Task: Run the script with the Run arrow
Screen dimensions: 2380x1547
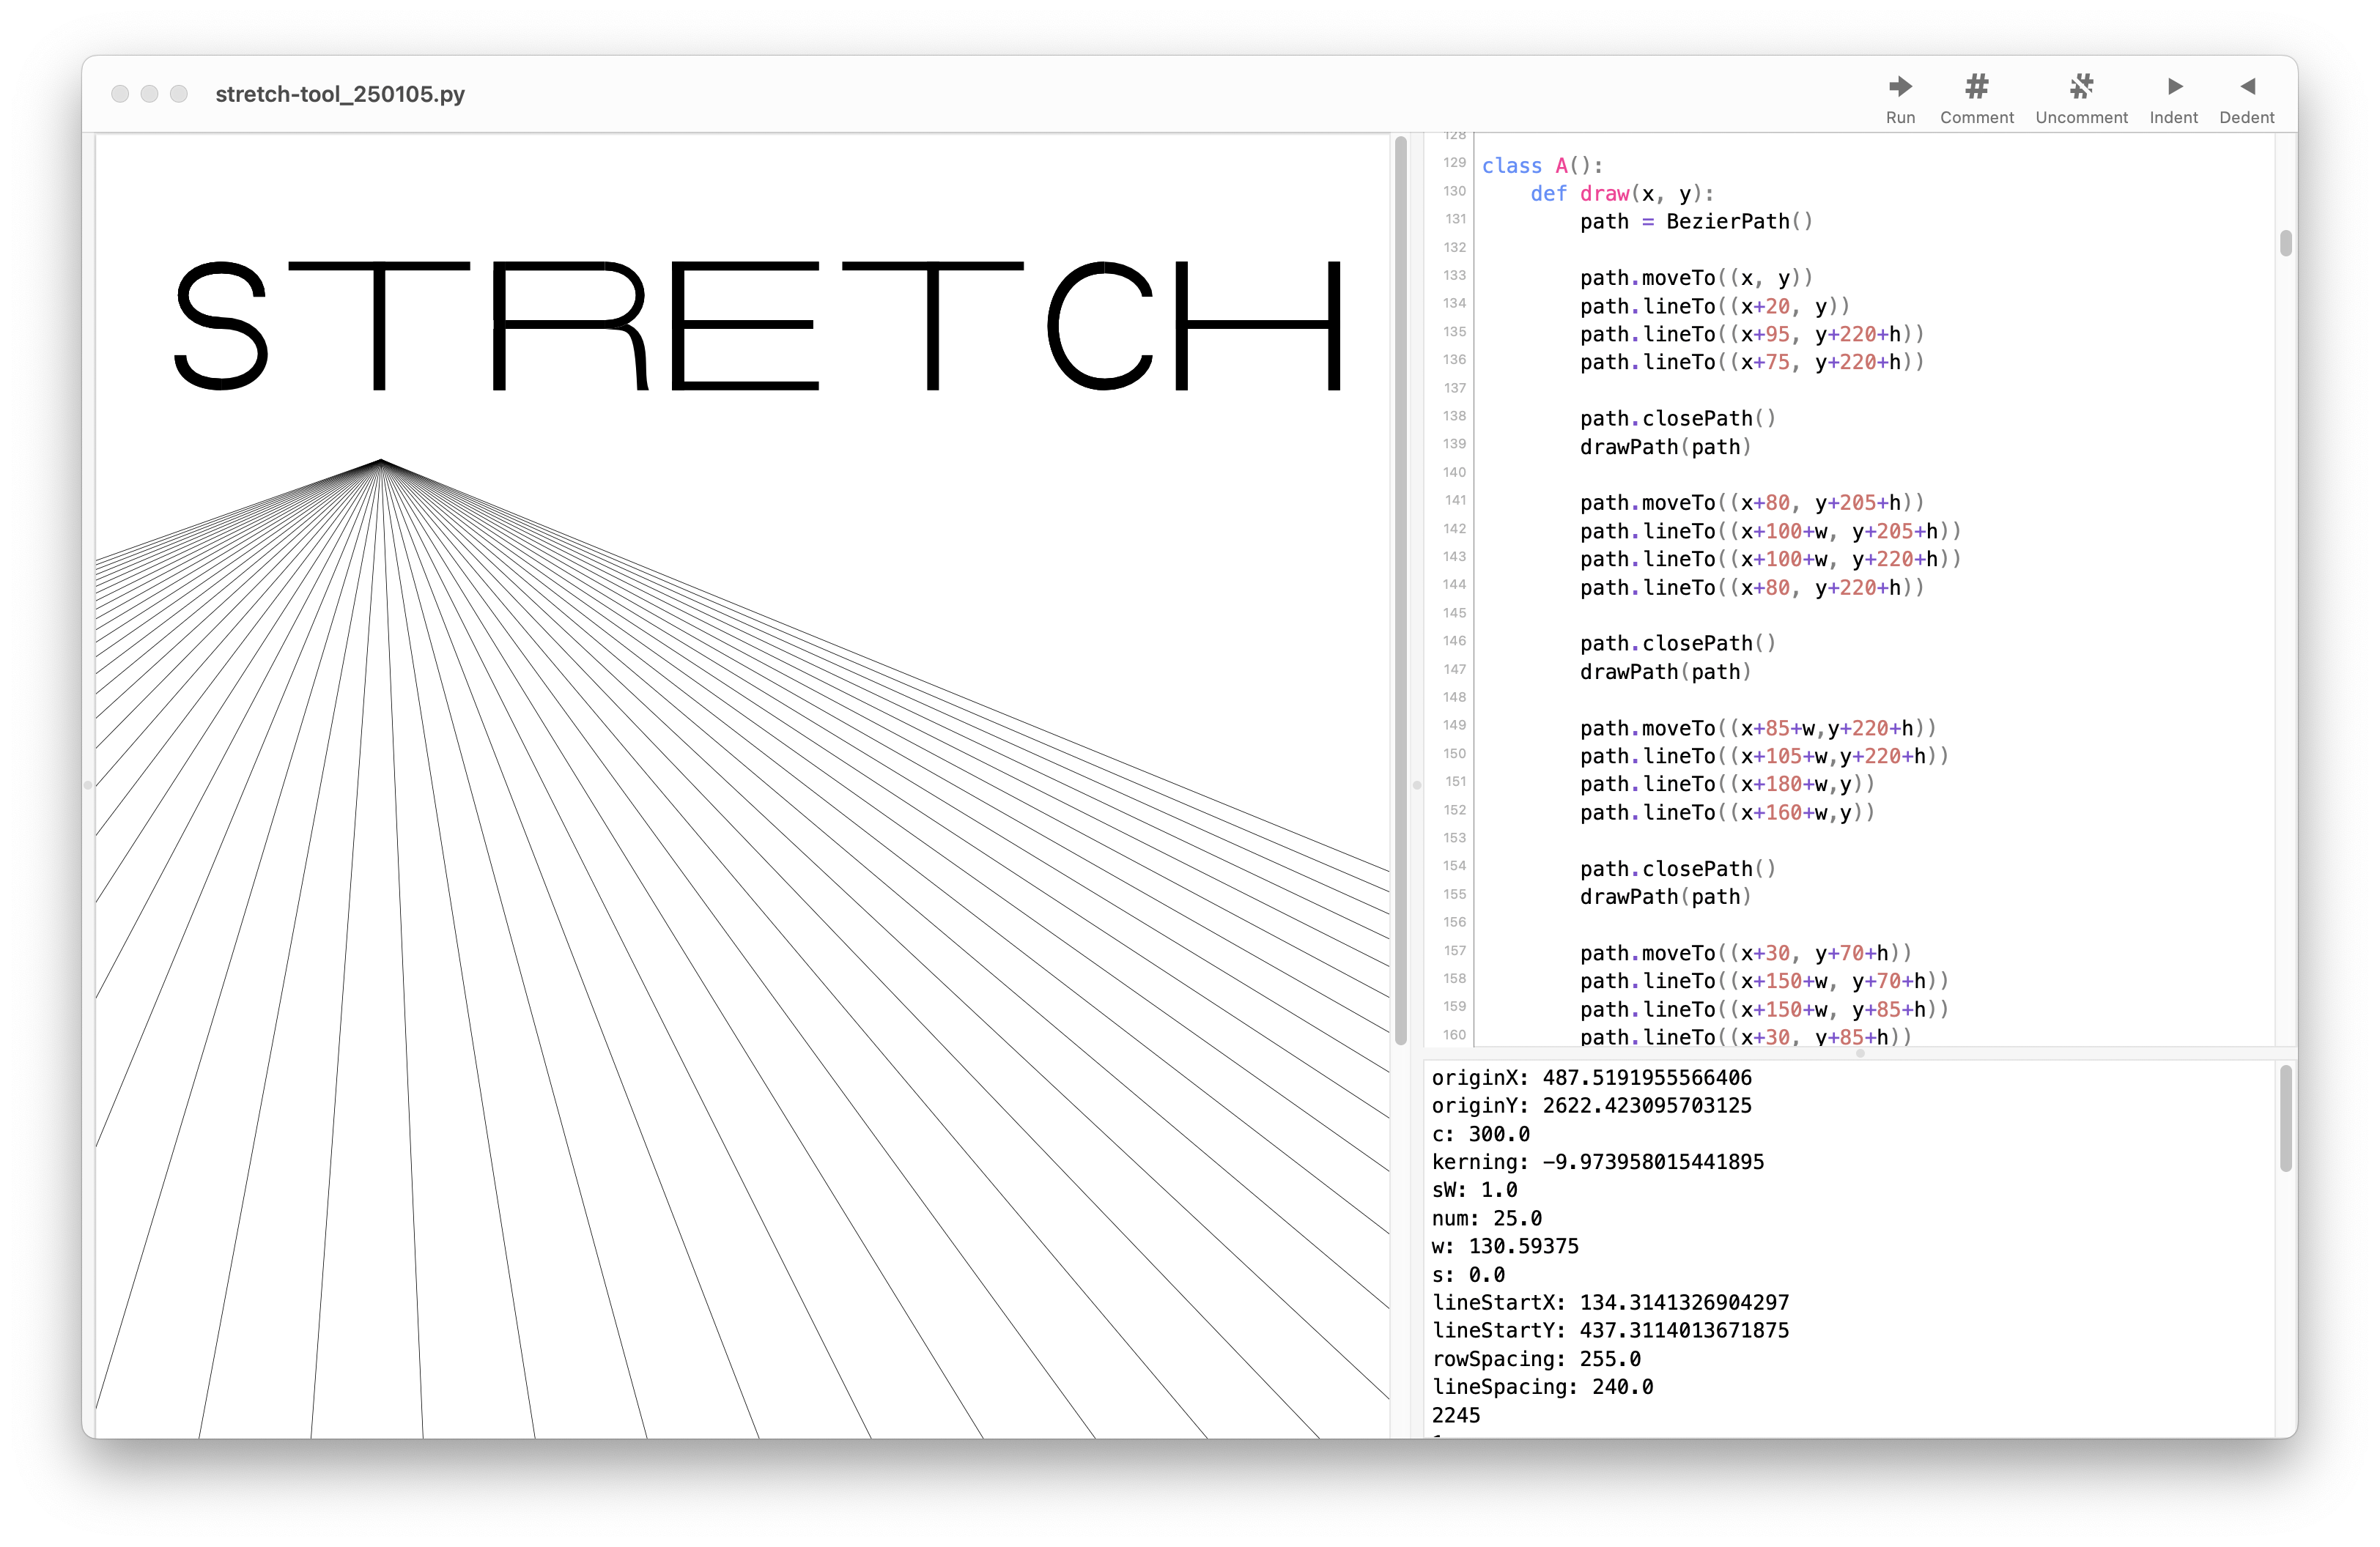Action: click(x=1900, y=87)
